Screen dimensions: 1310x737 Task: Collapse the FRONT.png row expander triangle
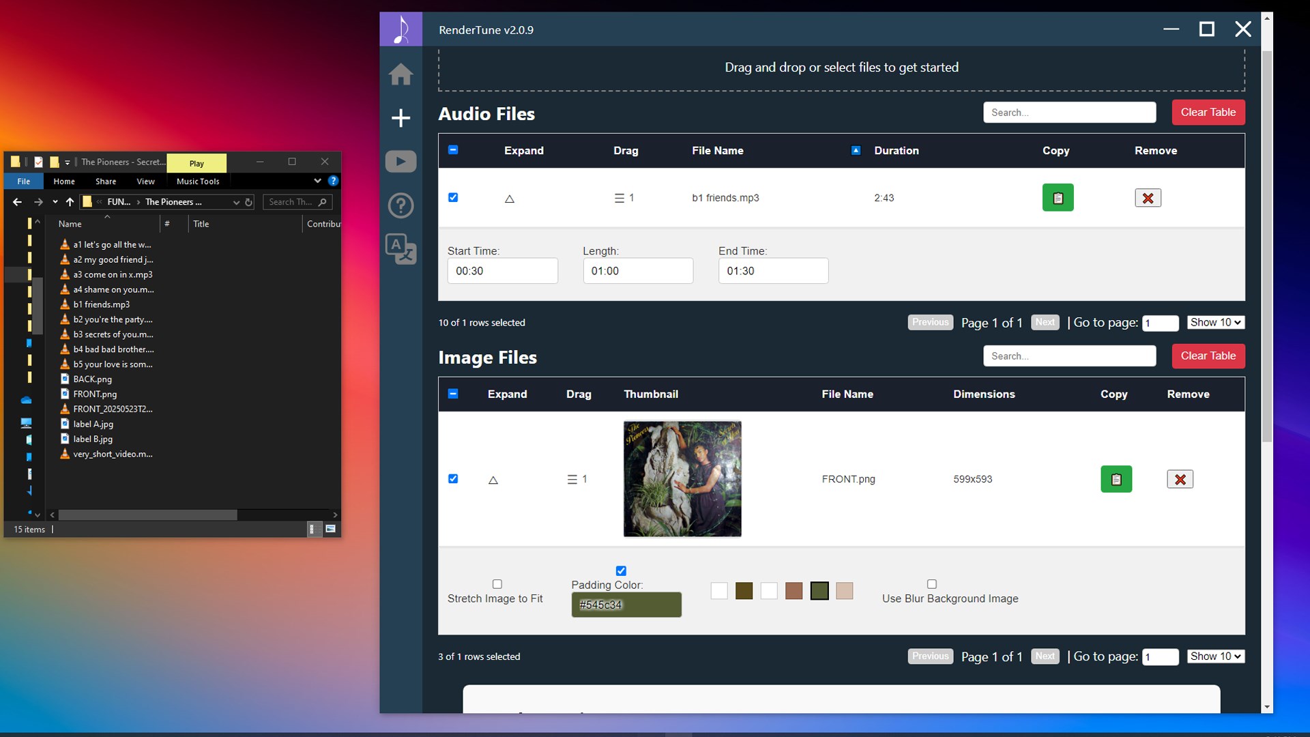click(493, 480)
